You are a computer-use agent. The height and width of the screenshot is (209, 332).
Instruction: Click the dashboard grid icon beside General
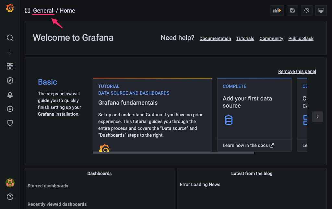28,11
